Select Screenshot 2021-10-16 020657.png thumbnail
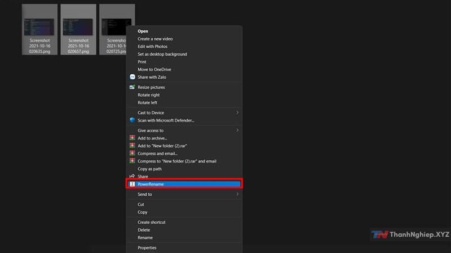The height and width of the screenshot is (253, 451). [x=78, y=26]
